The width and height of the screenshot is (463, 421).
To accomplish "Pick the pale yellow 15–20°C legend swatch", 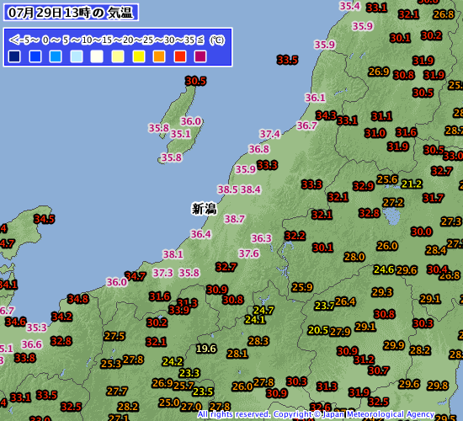I will click(x=118, y=56).
